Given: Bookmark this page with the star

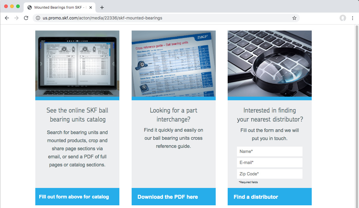Looking at the screenshot, I should point(294,18).
